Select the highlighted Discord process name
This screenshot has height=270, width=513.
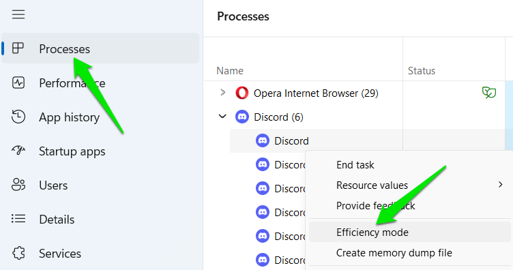point(291,141)
